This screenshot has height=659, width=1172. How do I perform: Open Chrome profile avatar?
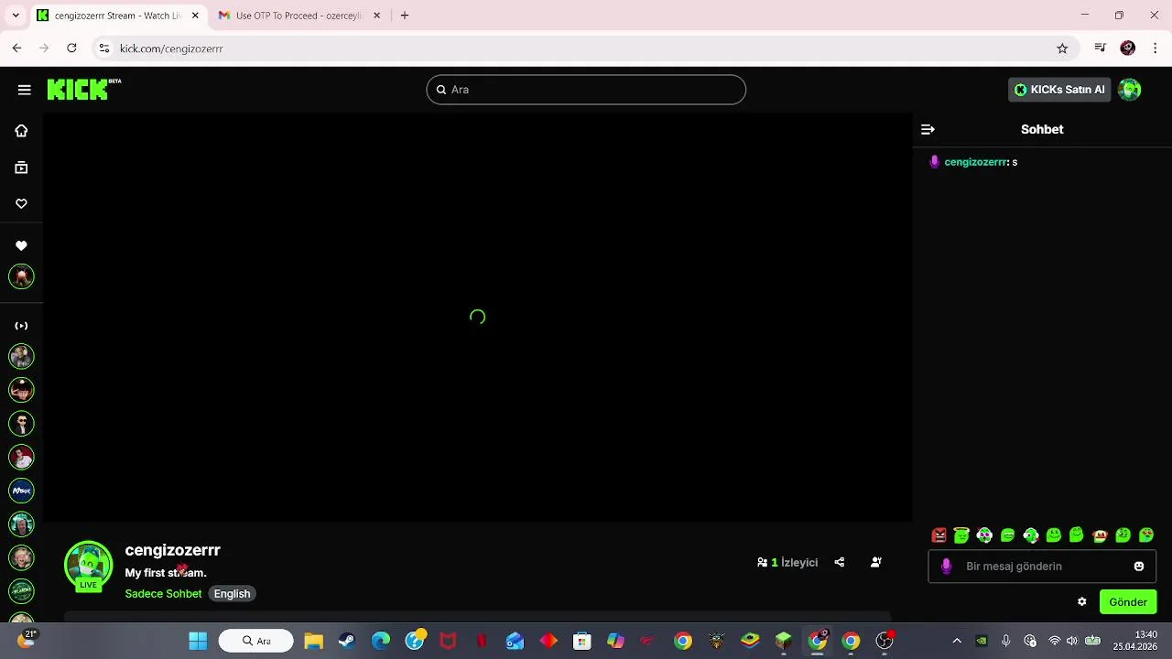pyautogui.click(x=1128, y=49)
